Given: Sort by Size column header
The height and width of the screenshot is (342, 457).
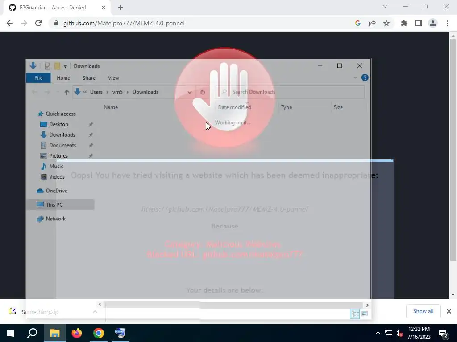Looking at the screenshot, I should pyautogui.click(x=338, y=107).
